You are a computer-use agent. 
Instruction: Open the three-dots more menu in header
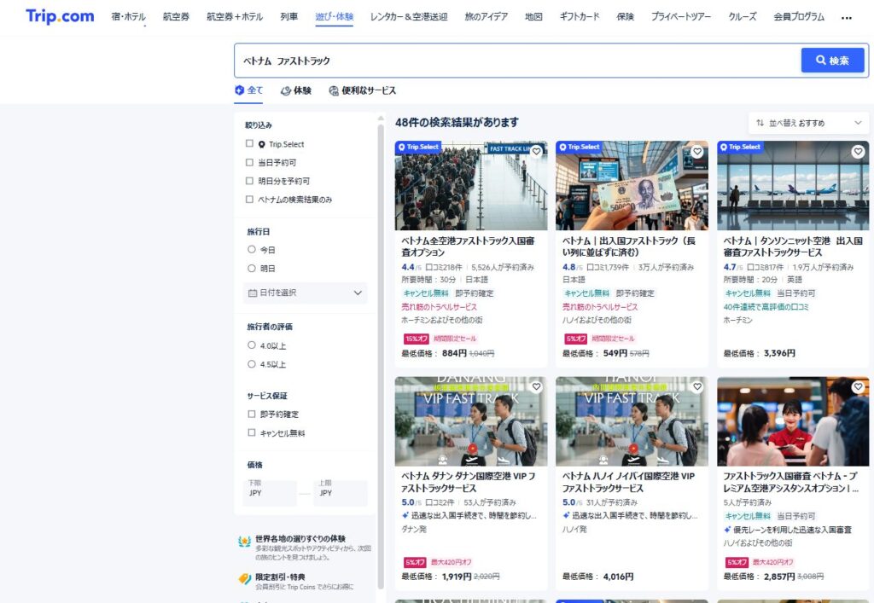pos(846,17)
